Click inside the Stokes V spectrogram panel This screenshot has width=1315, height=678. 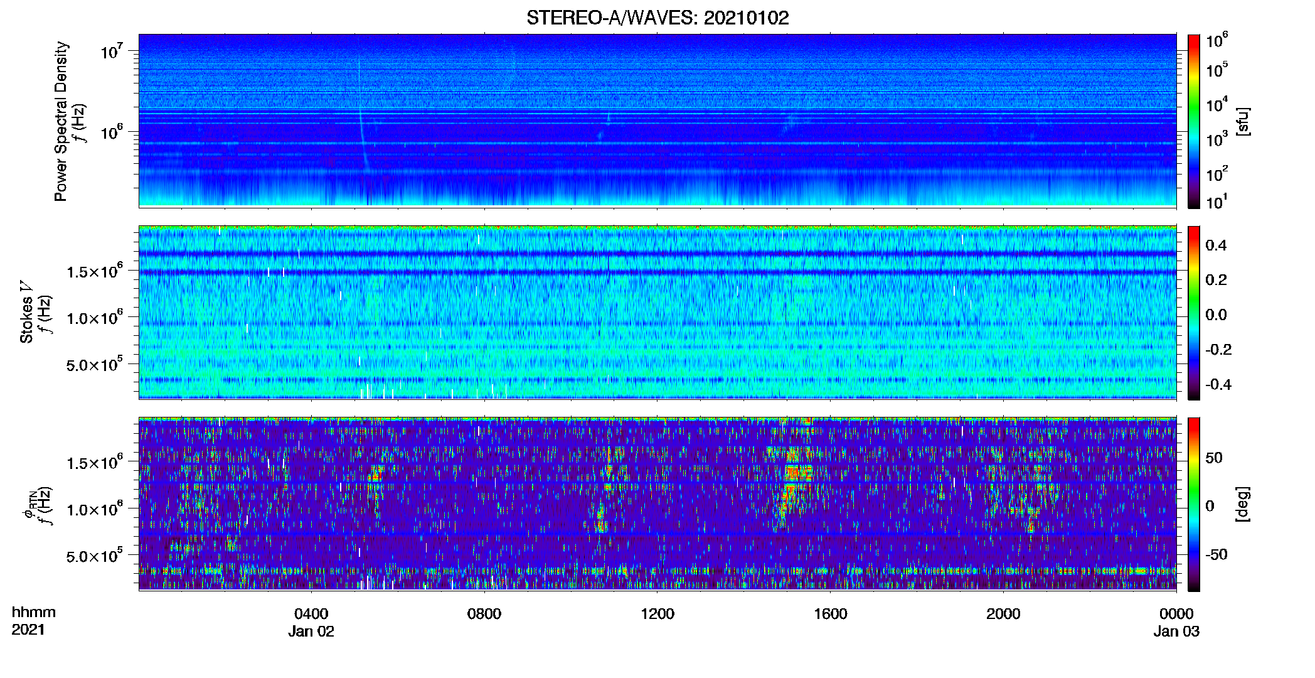(657, 312)
